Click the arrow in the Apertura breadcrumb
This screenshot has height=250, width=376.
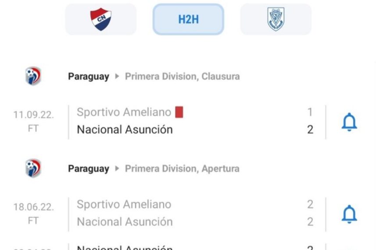117,168
